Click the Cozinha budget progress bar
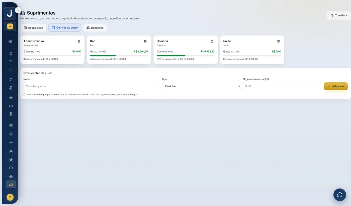Image resolution: width=351 pixels, height=206 pixels. click(186, 56)
